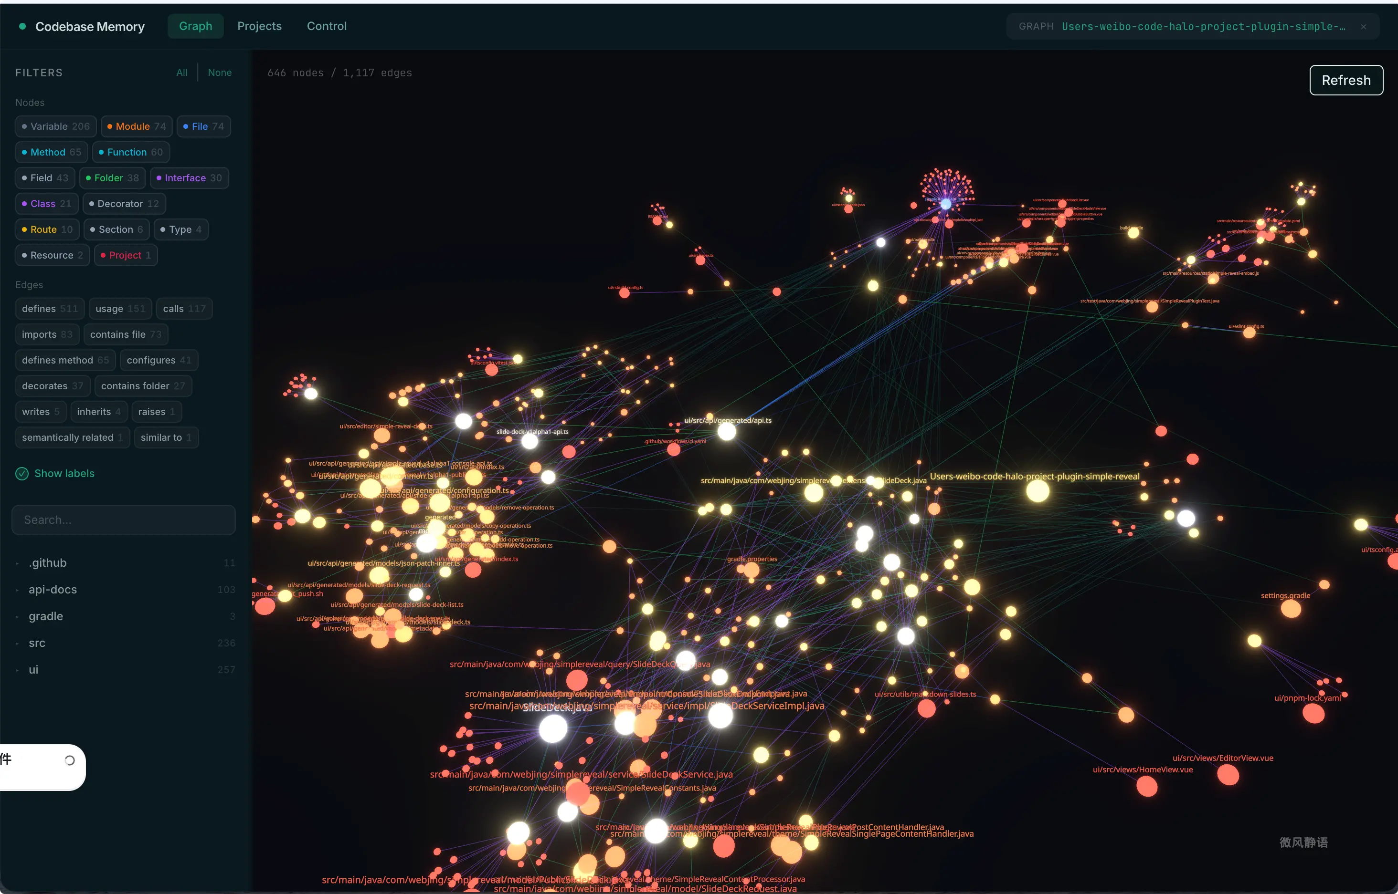Toggle the decorates edge filter
The image size is (1398, 894).
tap(53, 386)
